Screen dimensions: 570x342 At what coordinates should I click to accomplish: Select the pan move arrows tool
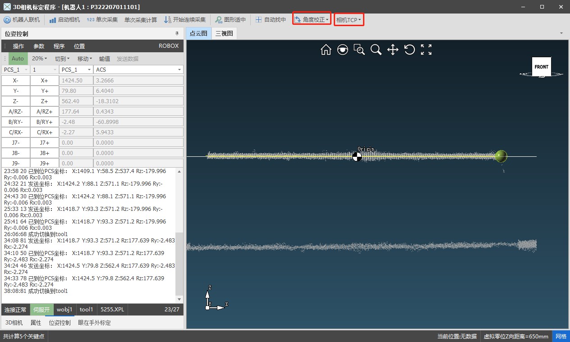pyautogui.click(x=393, y=50)
